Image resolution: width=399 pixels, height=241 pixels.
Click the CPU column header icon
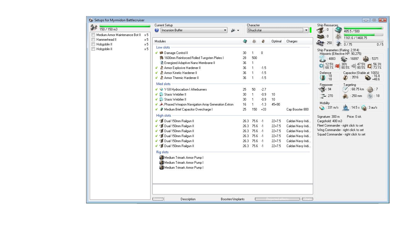pos(245,41)
